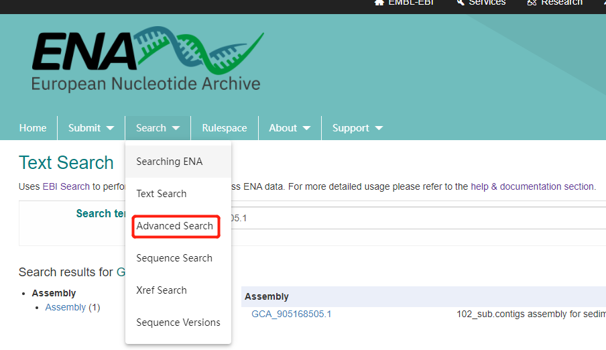
Task: Open the About dropdown arrow
Action: pyautogui.click(x=306, y=128)
